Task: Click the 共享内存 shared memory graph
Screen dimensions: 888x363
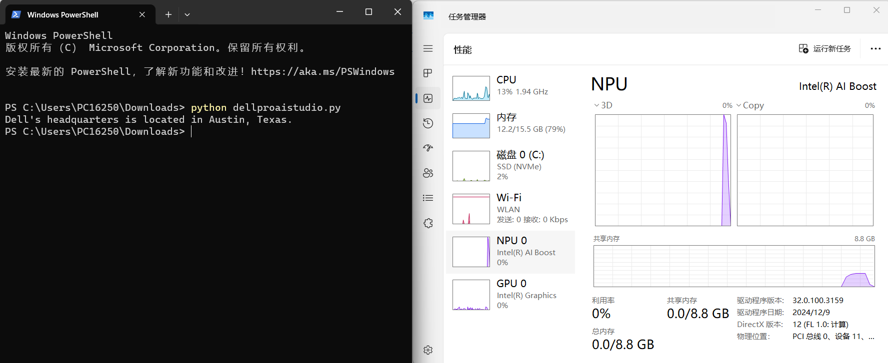Action: click(x=734, y=266)
